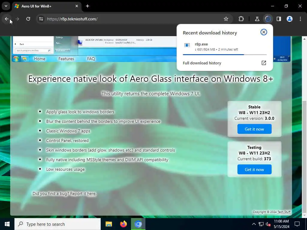Close the Recent download history popup
Viewport: 307px width, 230px height.
coord(264,32)
